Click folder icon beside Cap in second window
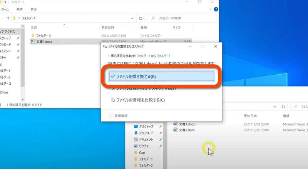Viewport: 308px width, 169px height. [136, 152]
